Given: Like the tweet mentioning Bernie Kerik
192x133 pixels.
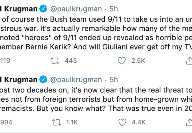Looking at the screenshot, I should tap(122, 60).
